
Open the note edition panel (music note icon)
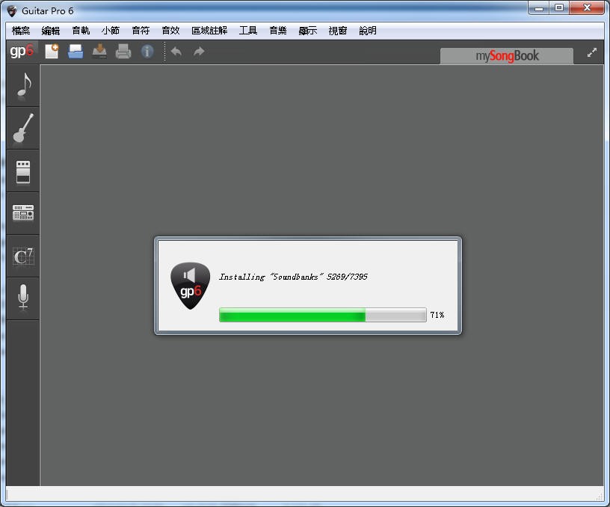click(23, 85)
